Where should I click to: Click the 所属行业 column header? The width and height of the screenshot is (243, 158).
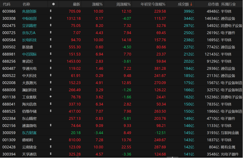[x=228, y=4]
